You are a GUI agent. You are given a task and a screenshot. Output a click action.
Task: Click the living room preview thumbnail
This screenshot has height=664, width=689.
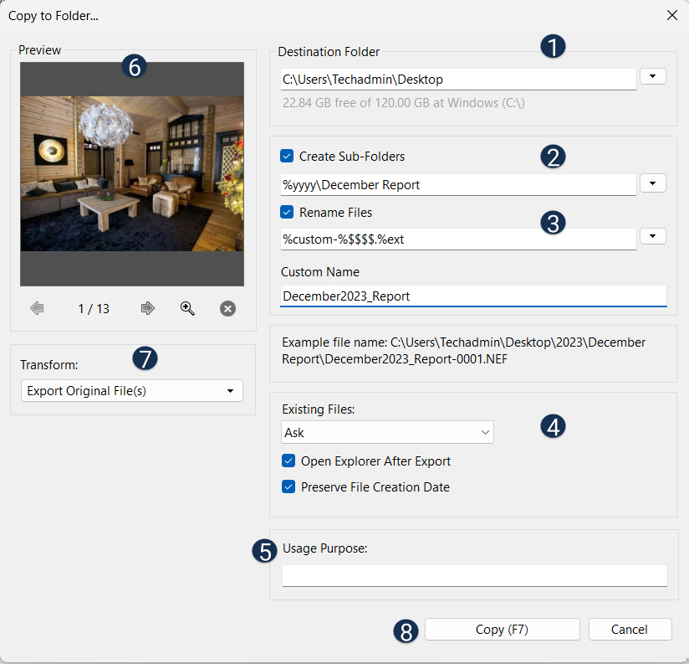coord(132,173)
